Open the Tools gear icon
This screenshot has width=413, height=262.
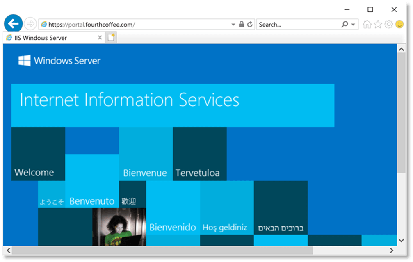pyautogui.click(x=388, y=25)
